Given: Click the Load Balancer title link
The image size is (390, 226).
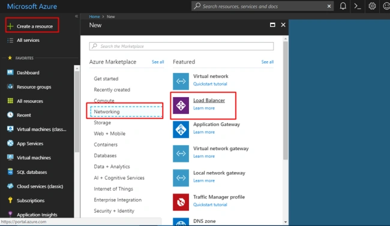Looking at the screenshot, I should coord(209,101).
